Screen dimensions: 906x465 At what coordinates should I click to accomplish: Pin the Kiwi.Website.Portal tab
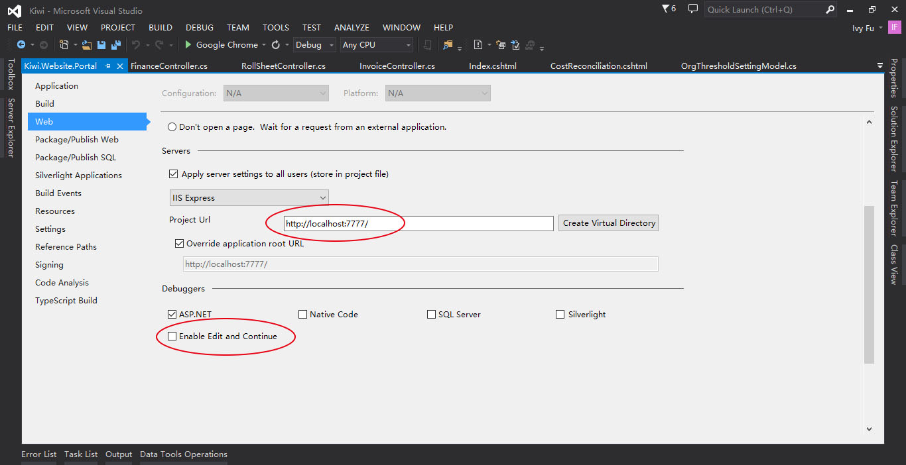pyautogui.click(x=108, y=66)
